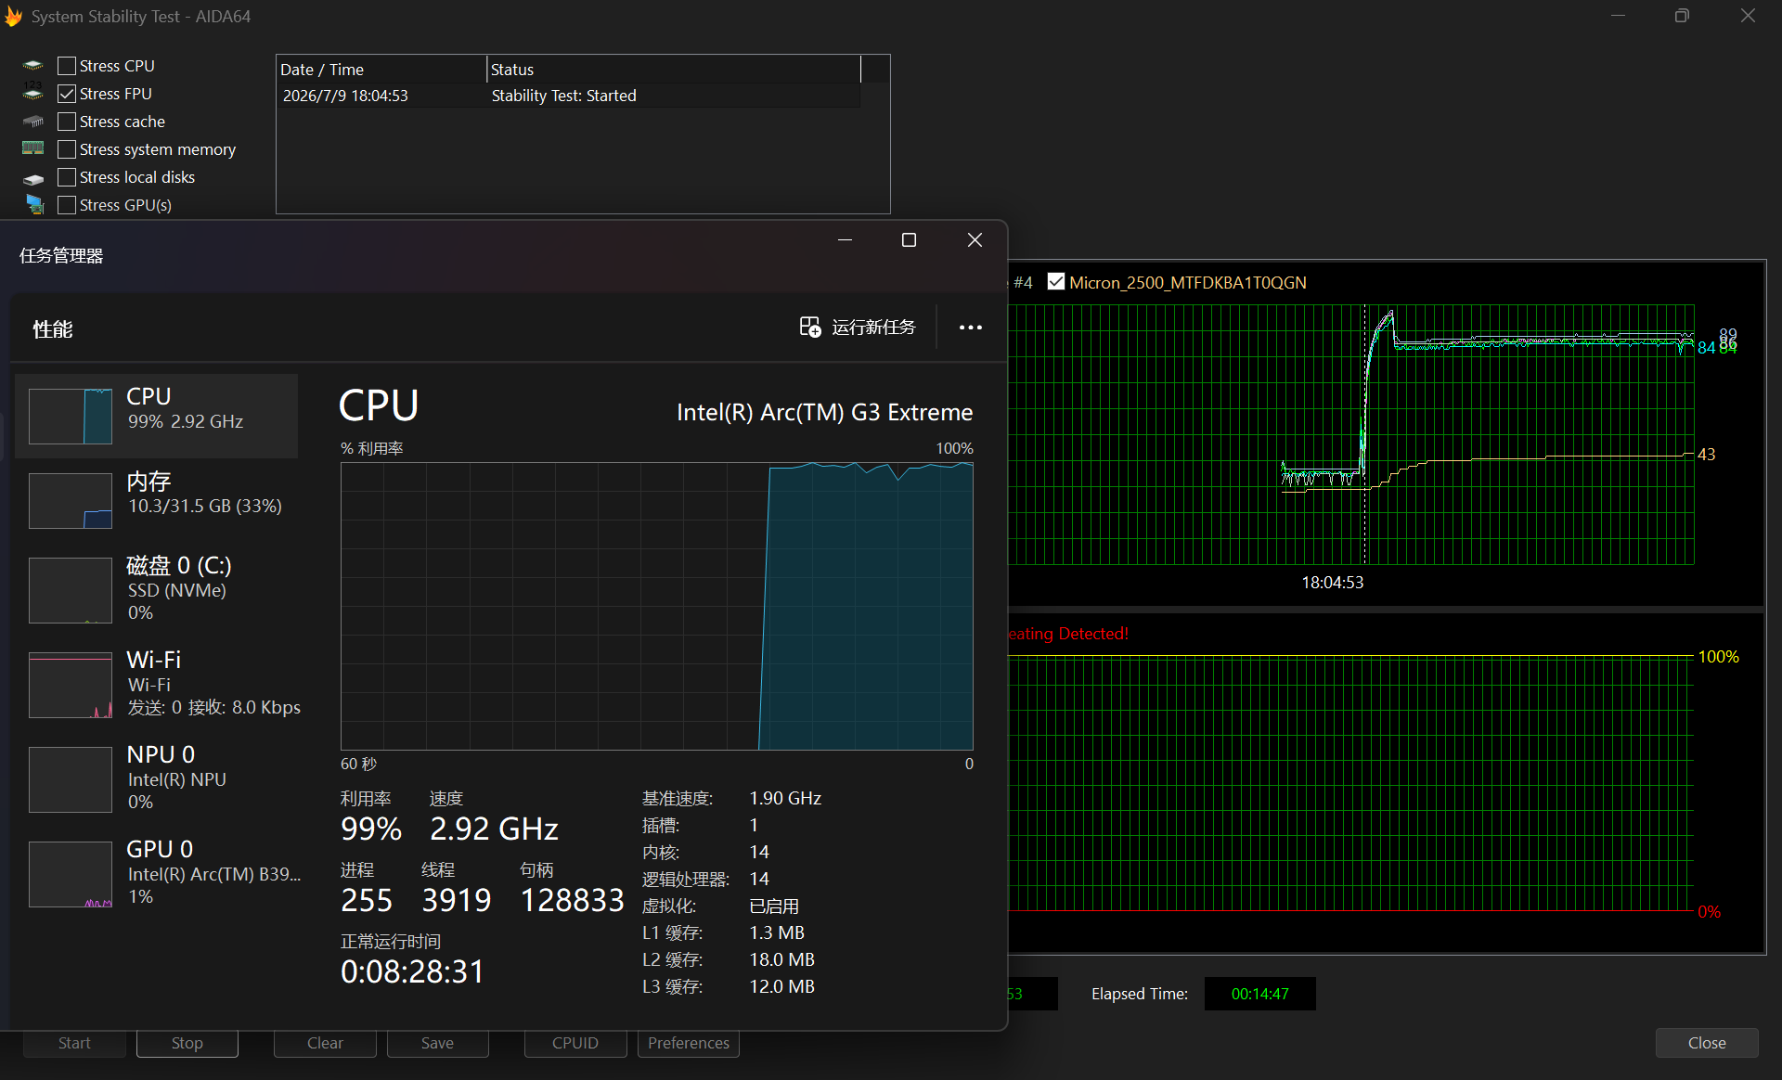1782x1080 pixels.
Task: Click the run new task icon
Action: coord(810,328)
